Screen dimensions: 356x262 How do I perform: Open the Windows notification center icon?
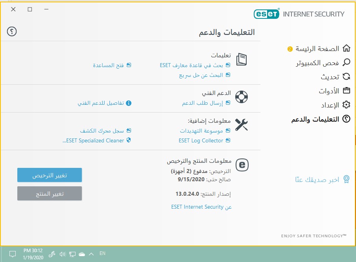pyautogui.click(x=13, y=254)
